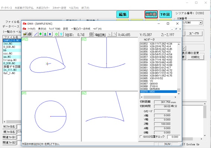The height and width of the screenshot is (148, 211).
Task: Restore the inner GMill document window
Action: tap(176, 29)
